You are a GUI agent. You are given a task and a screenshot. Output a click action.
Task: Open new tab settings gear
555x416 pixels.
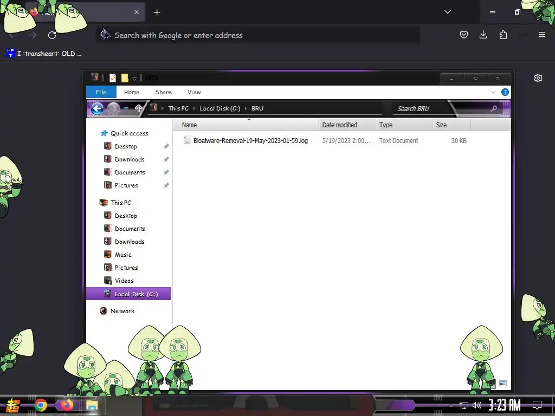tap(538, 78)
